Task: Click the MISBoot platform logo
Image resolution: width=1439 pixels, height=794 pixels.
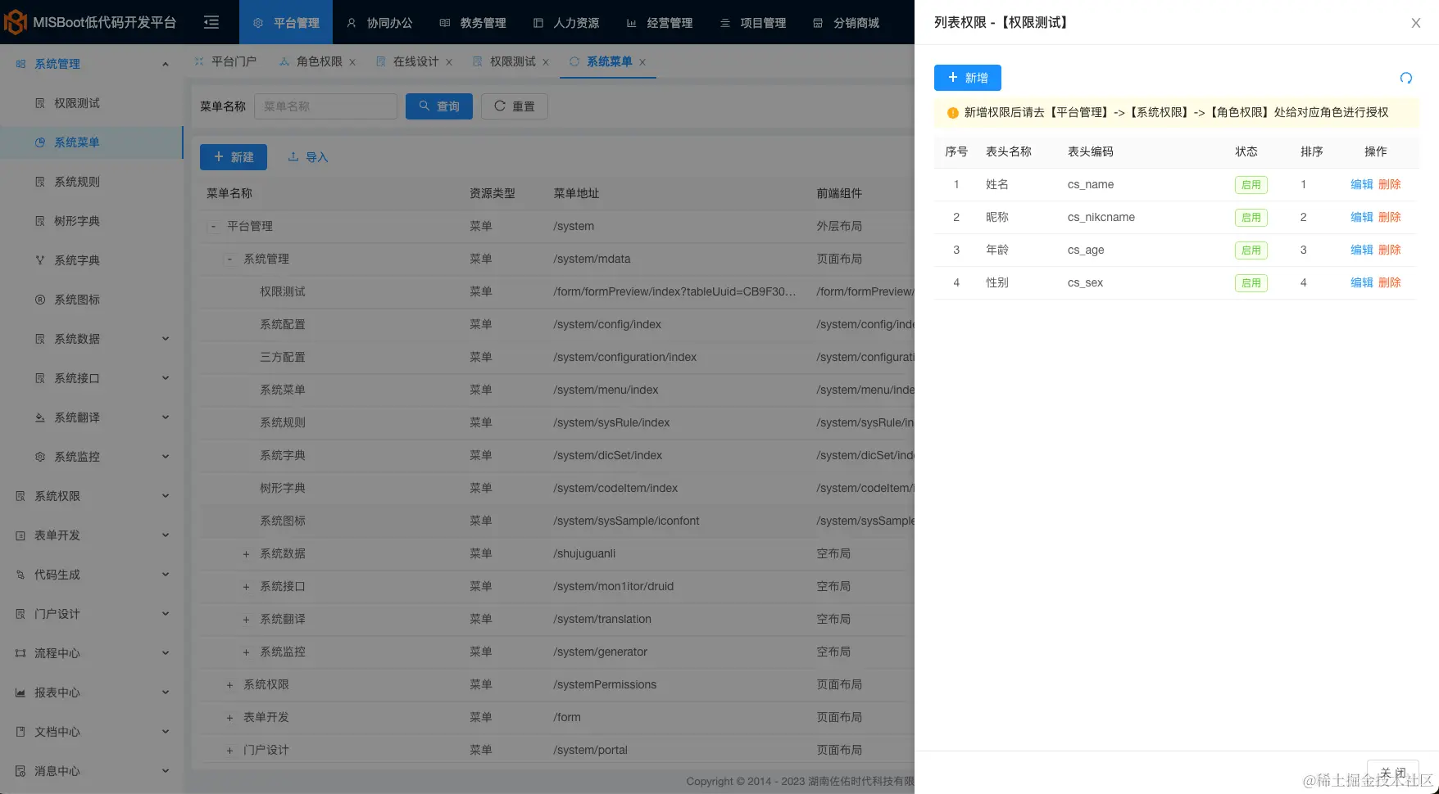Action: [x=15, y=22]
